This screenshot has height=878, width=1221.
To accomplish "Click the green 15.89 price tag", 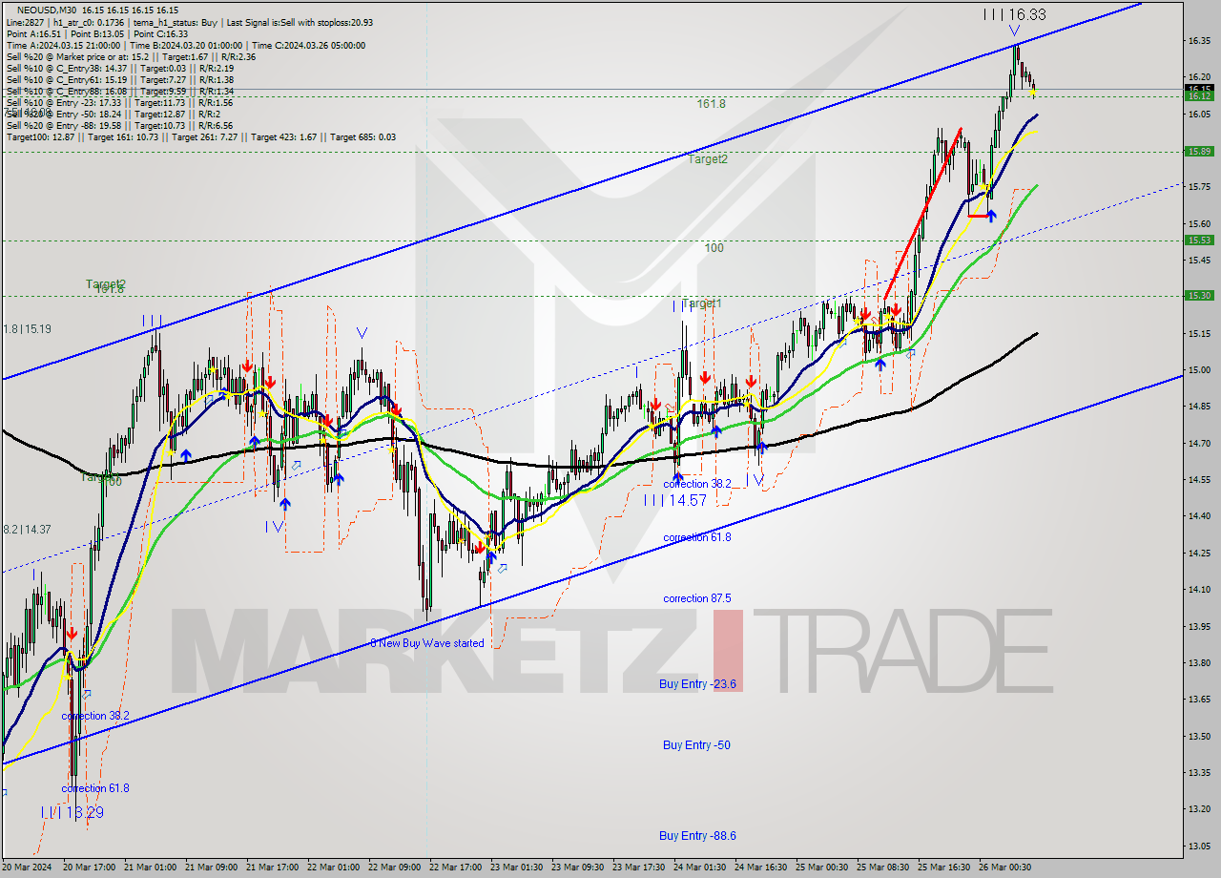I will click(x=1199, y=151).
